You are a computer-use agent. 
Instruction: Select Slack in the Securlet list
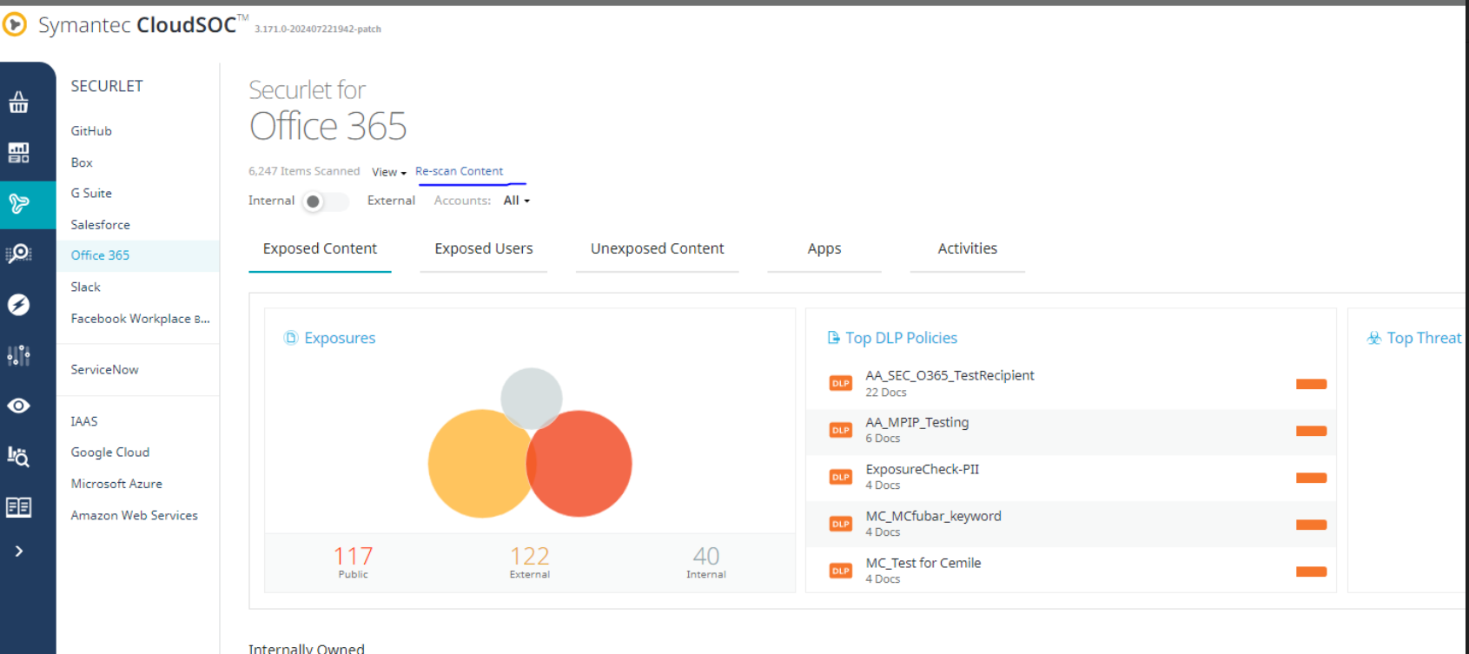click(85, 287)
